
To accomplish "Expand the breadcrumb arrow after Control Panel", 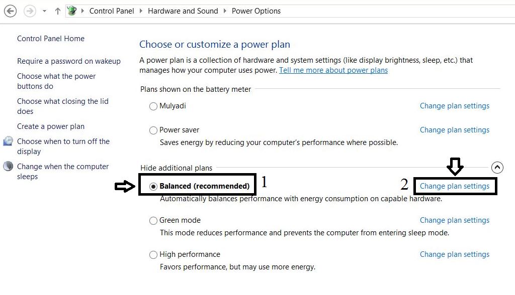I will [x=141, y=11].
